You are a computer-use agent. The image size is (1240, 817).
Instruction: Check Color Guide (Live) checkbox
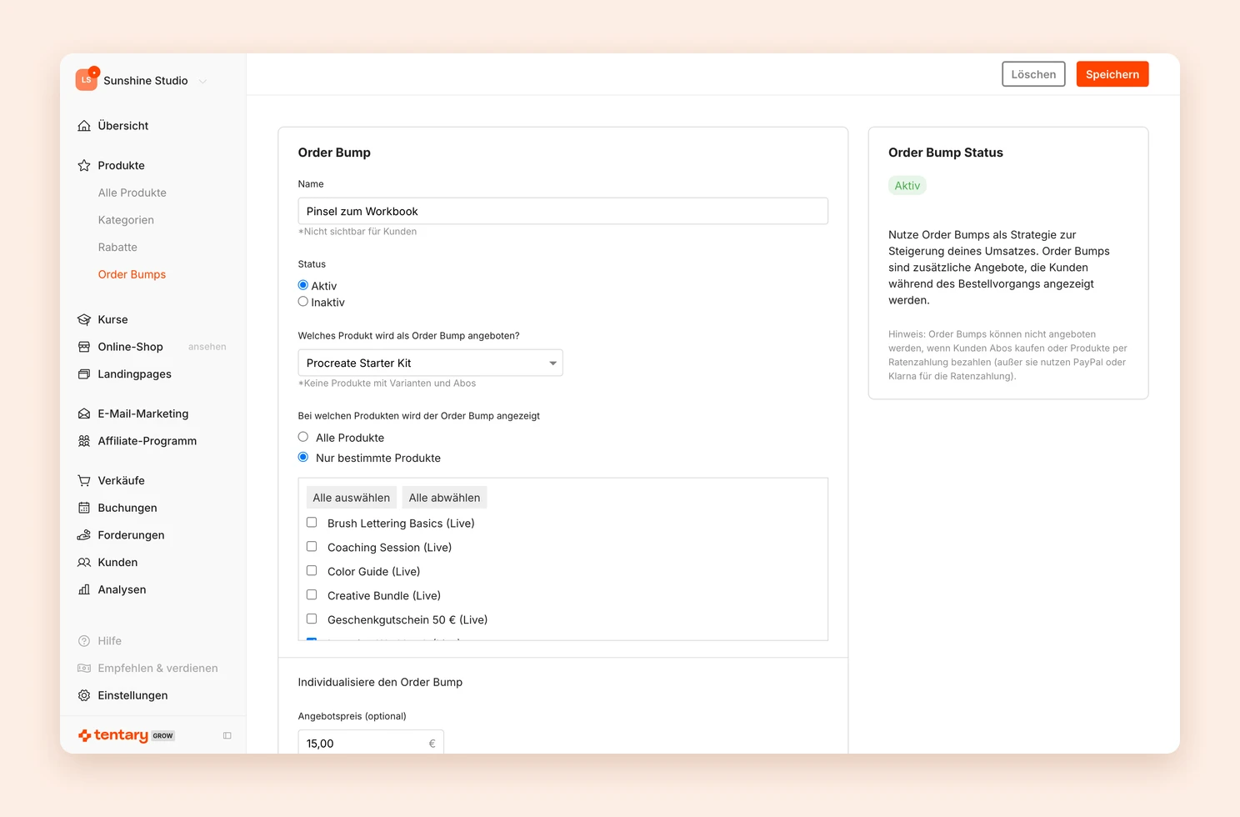click(x=312, y=571)
